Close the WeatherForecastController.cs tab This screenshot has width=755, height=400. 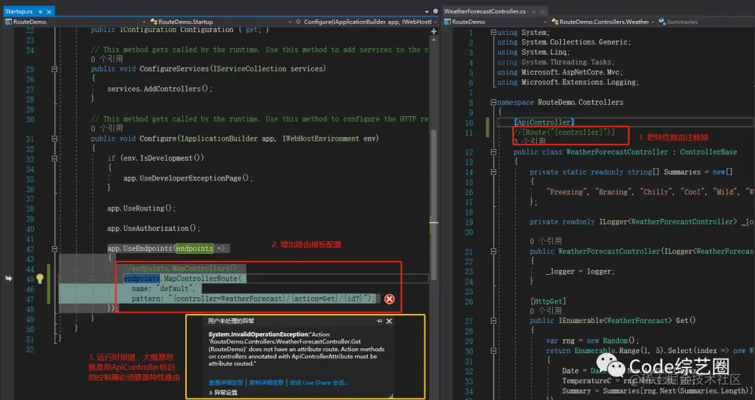(542, 11)
